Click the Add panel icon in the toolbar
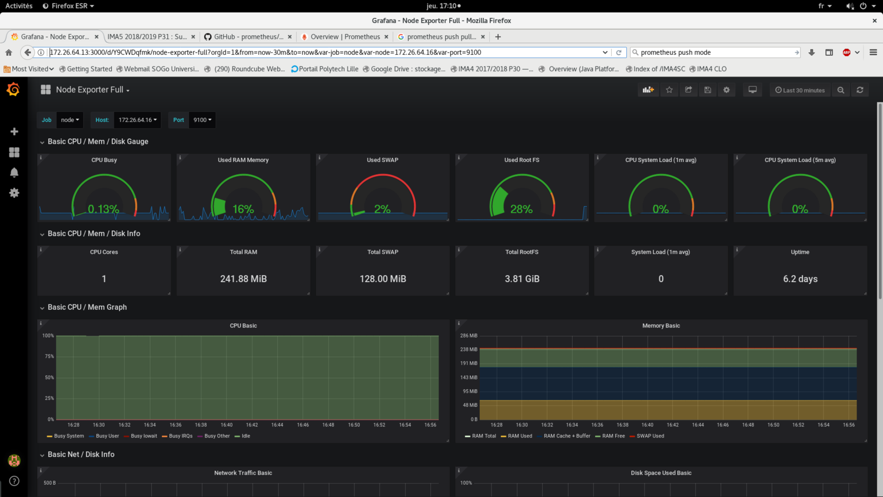Viewport: 883px width, 497px height. pos(648,90)
